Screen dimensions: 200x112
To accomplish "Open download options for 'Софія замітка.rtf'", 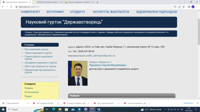I will coord(28,103).
